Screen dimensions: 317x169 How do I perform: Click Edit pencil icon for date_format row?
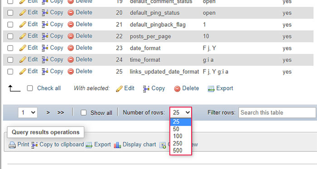23,48
